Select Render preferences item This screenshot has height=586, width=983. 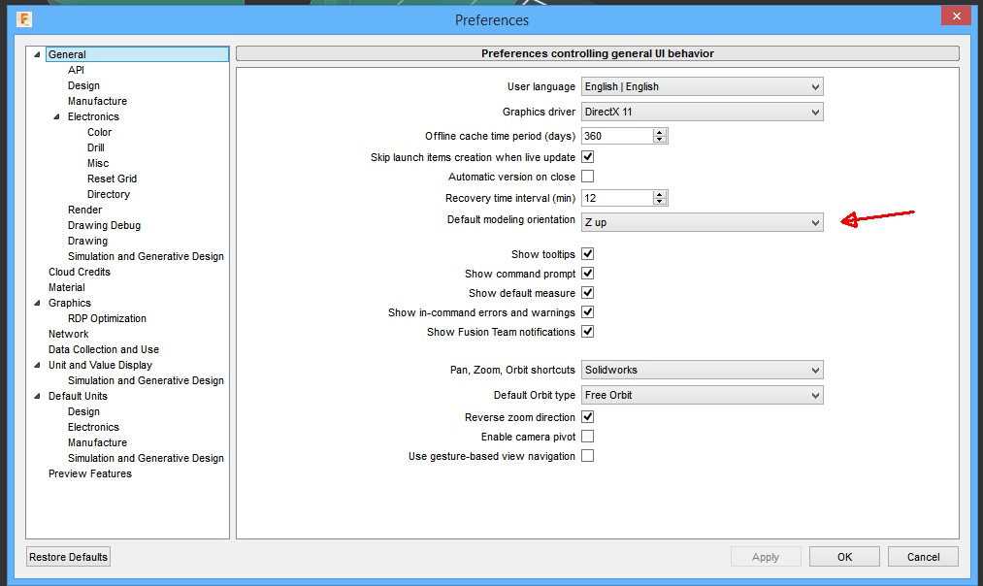[x=84, y=210]
